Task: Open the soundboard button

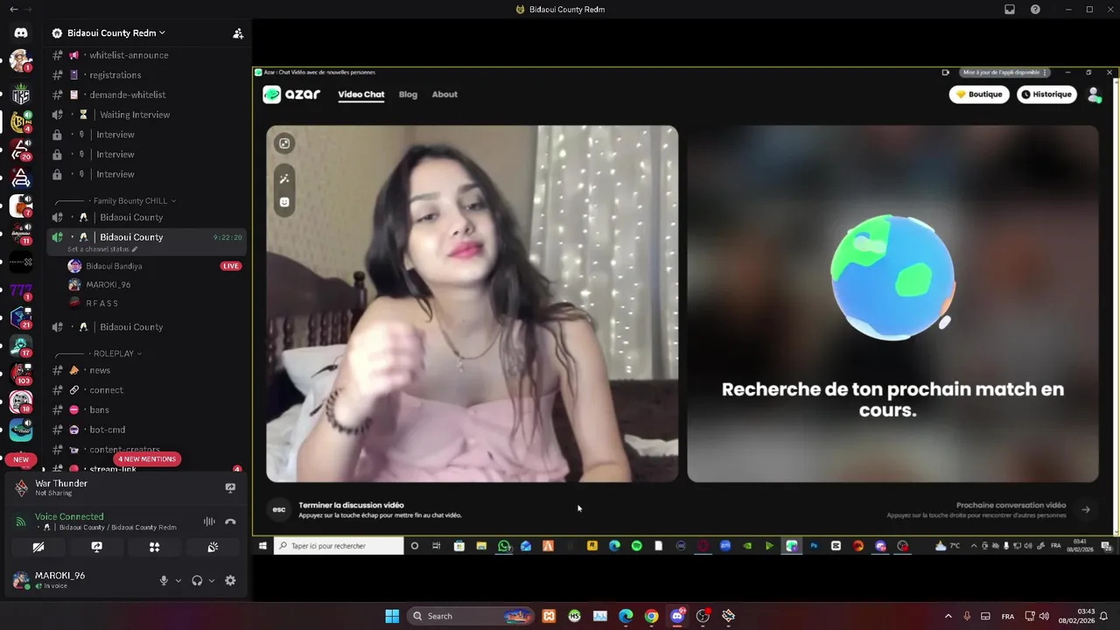Action: point(212,547)
